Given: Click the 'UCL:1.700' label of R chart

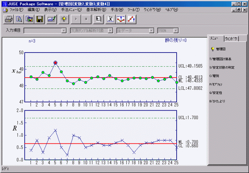Looking at the screenshot, I should point(188,118).
